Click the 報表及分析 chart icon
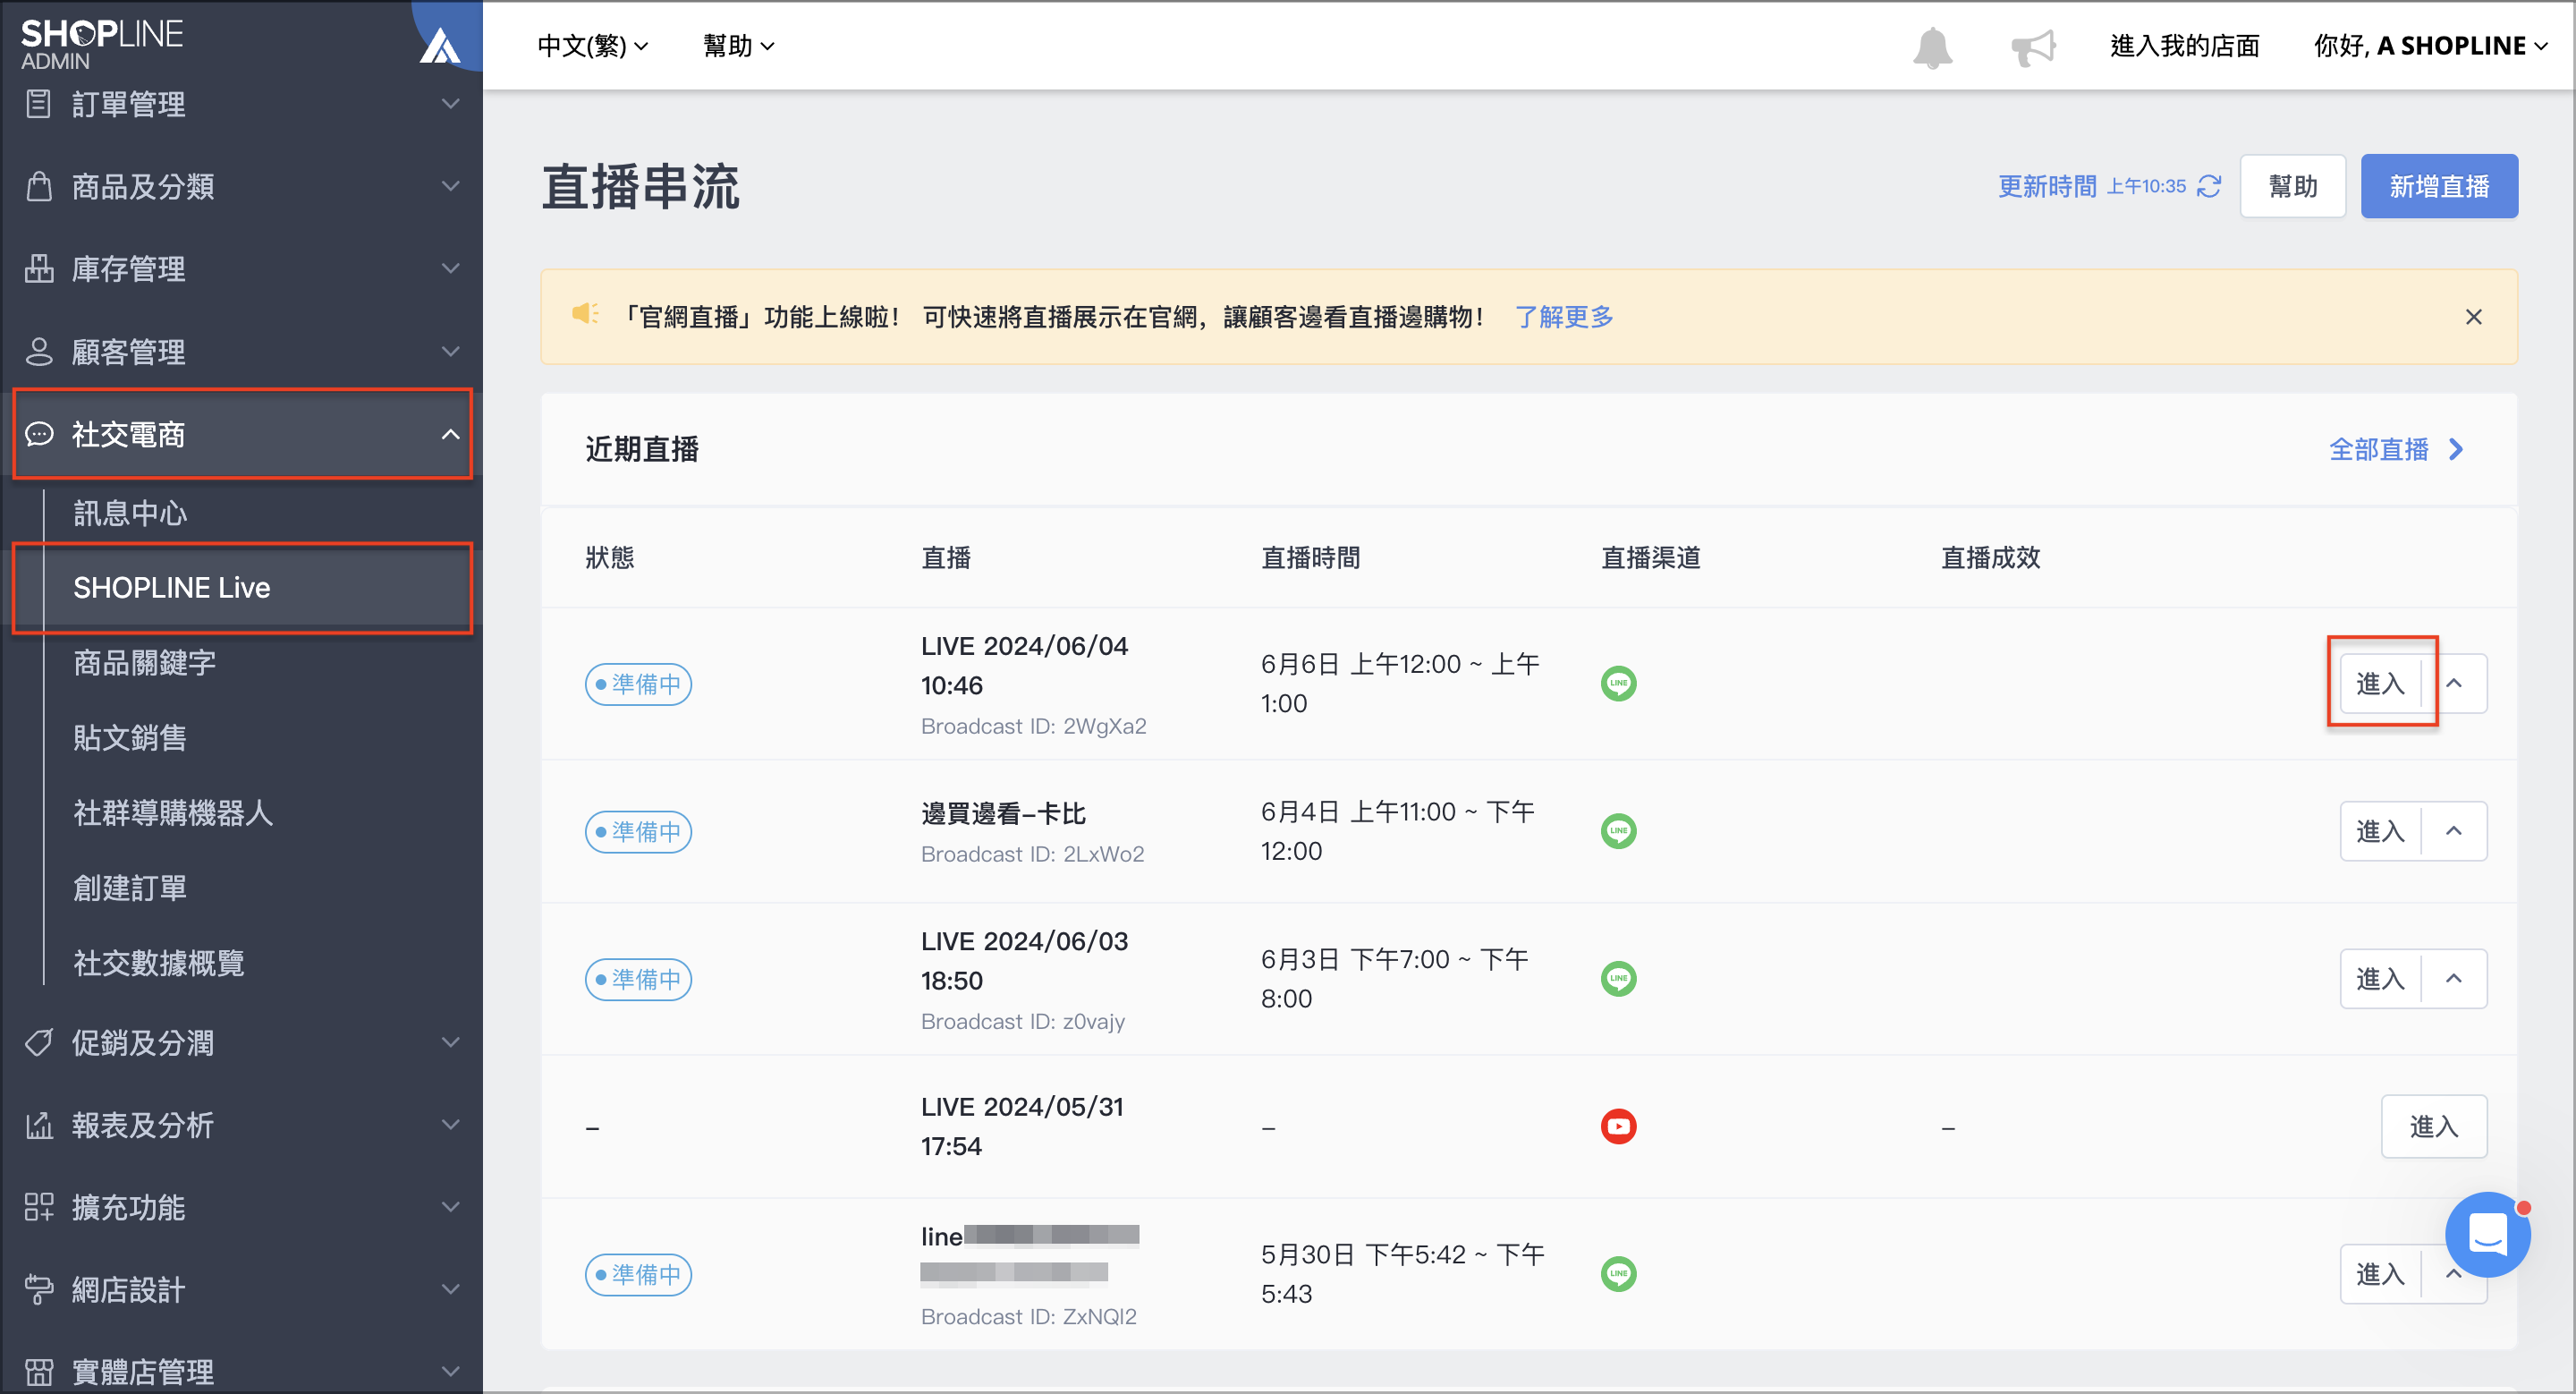The height and width of the screenshot is (1394, 2576). 38,1125
